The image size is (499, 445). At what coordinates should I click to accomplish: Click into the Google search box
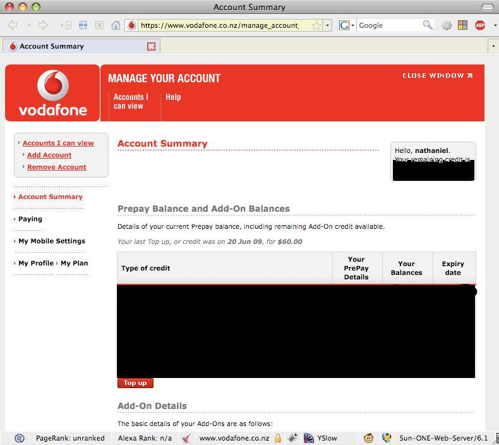(390, 25)
